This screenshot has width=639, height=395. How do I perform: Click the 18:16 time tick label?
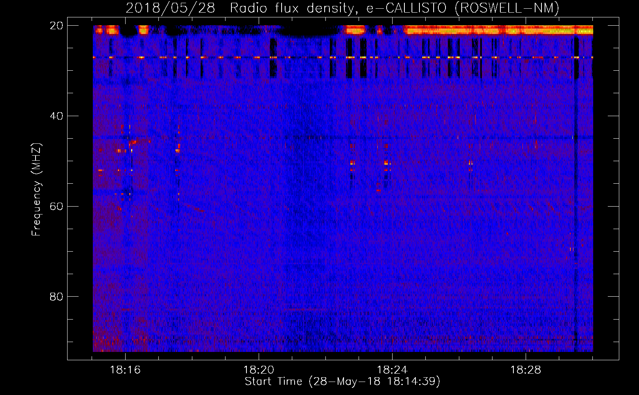125,370
